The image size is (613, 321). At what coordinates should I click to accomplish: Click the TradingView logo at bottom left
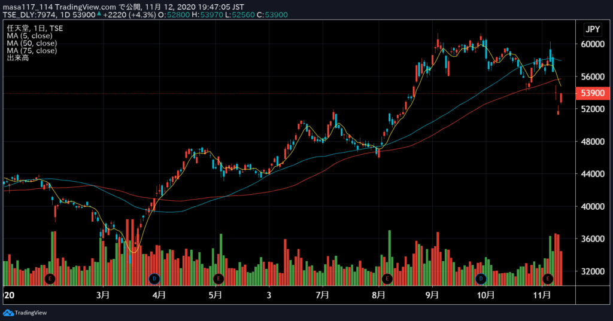click(x=25, y=313)
